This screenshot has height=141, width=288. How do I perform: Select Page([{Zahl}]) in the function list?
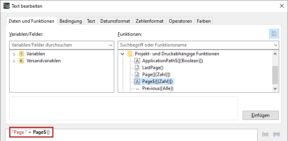click(156, 75)
